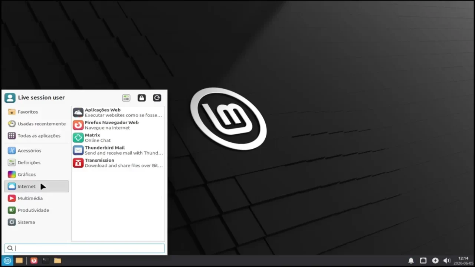The height and width of the screenshot is (267, 475).
Task: Click the logout/session icon in menu header
Action: click(157, 98)
